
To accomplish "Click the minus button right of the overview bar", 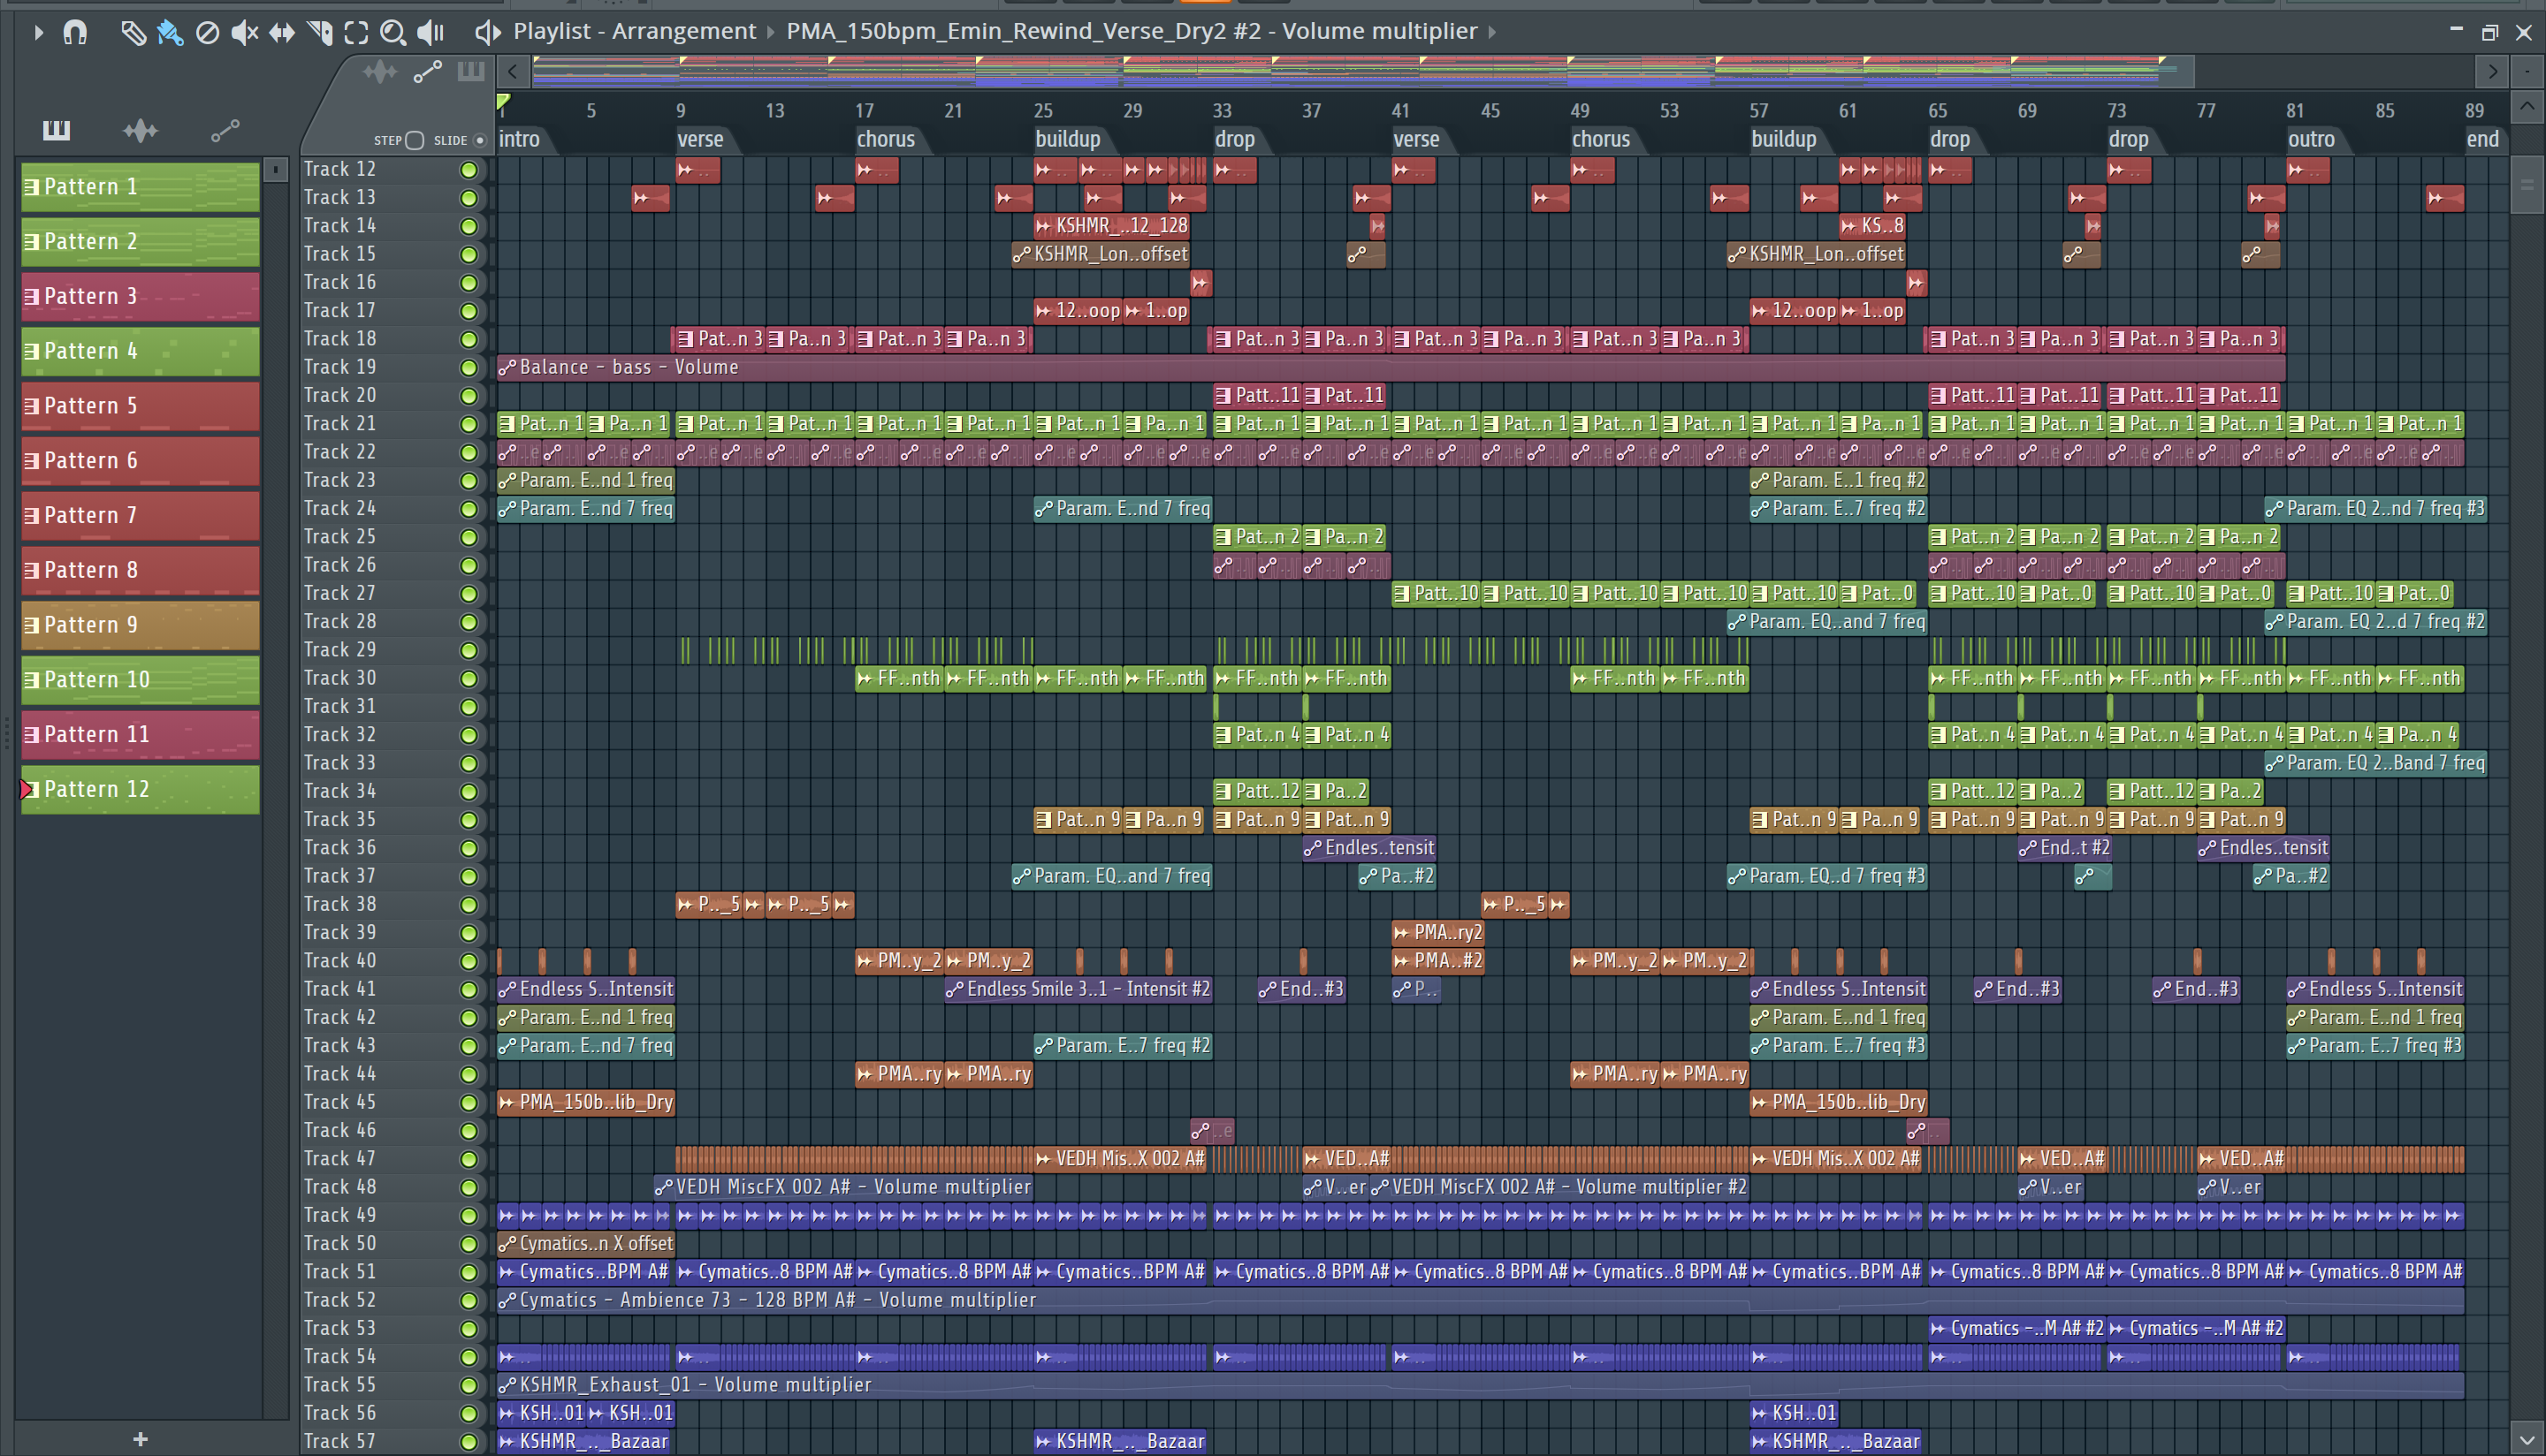I will pos(2528,72).
